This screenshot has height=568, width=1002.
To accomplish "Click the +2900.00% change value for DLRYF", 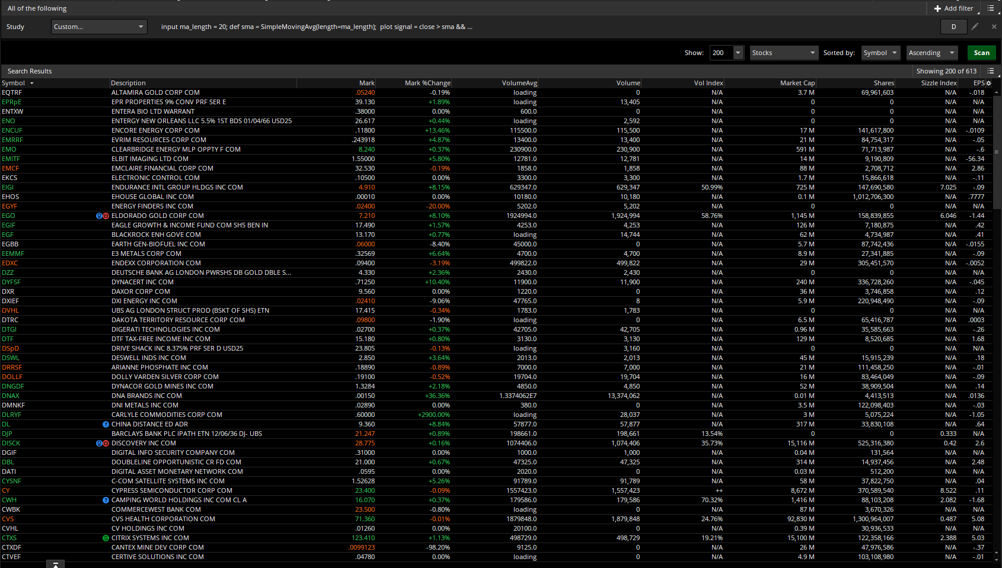I will (434, 415).
